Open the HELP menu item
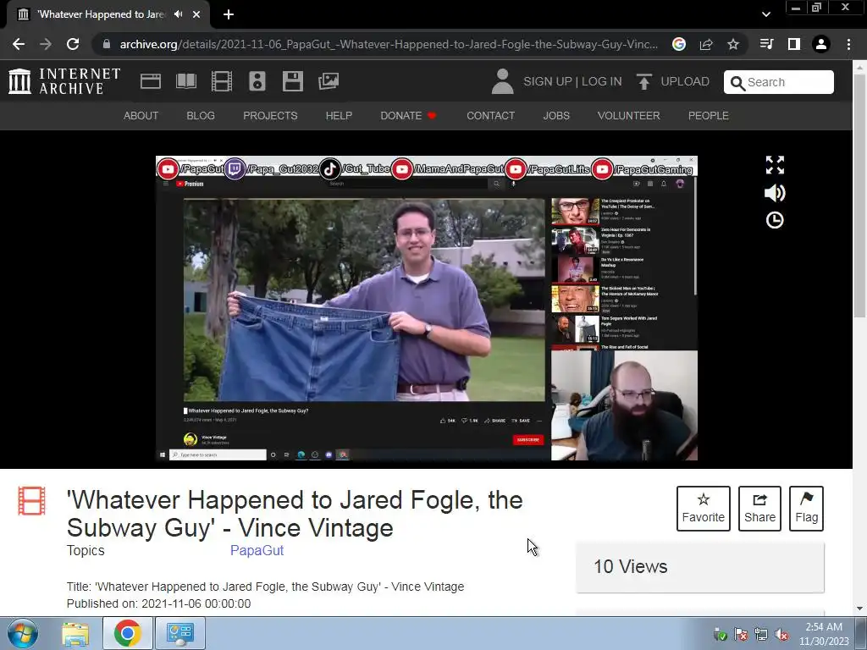Image resolution: width=867 pixels, height=650 pixels. [339, 115]
